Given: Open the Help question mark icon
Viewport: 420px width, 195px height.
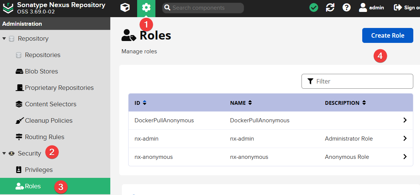Looking at the screenshot, I should point(347,7).
